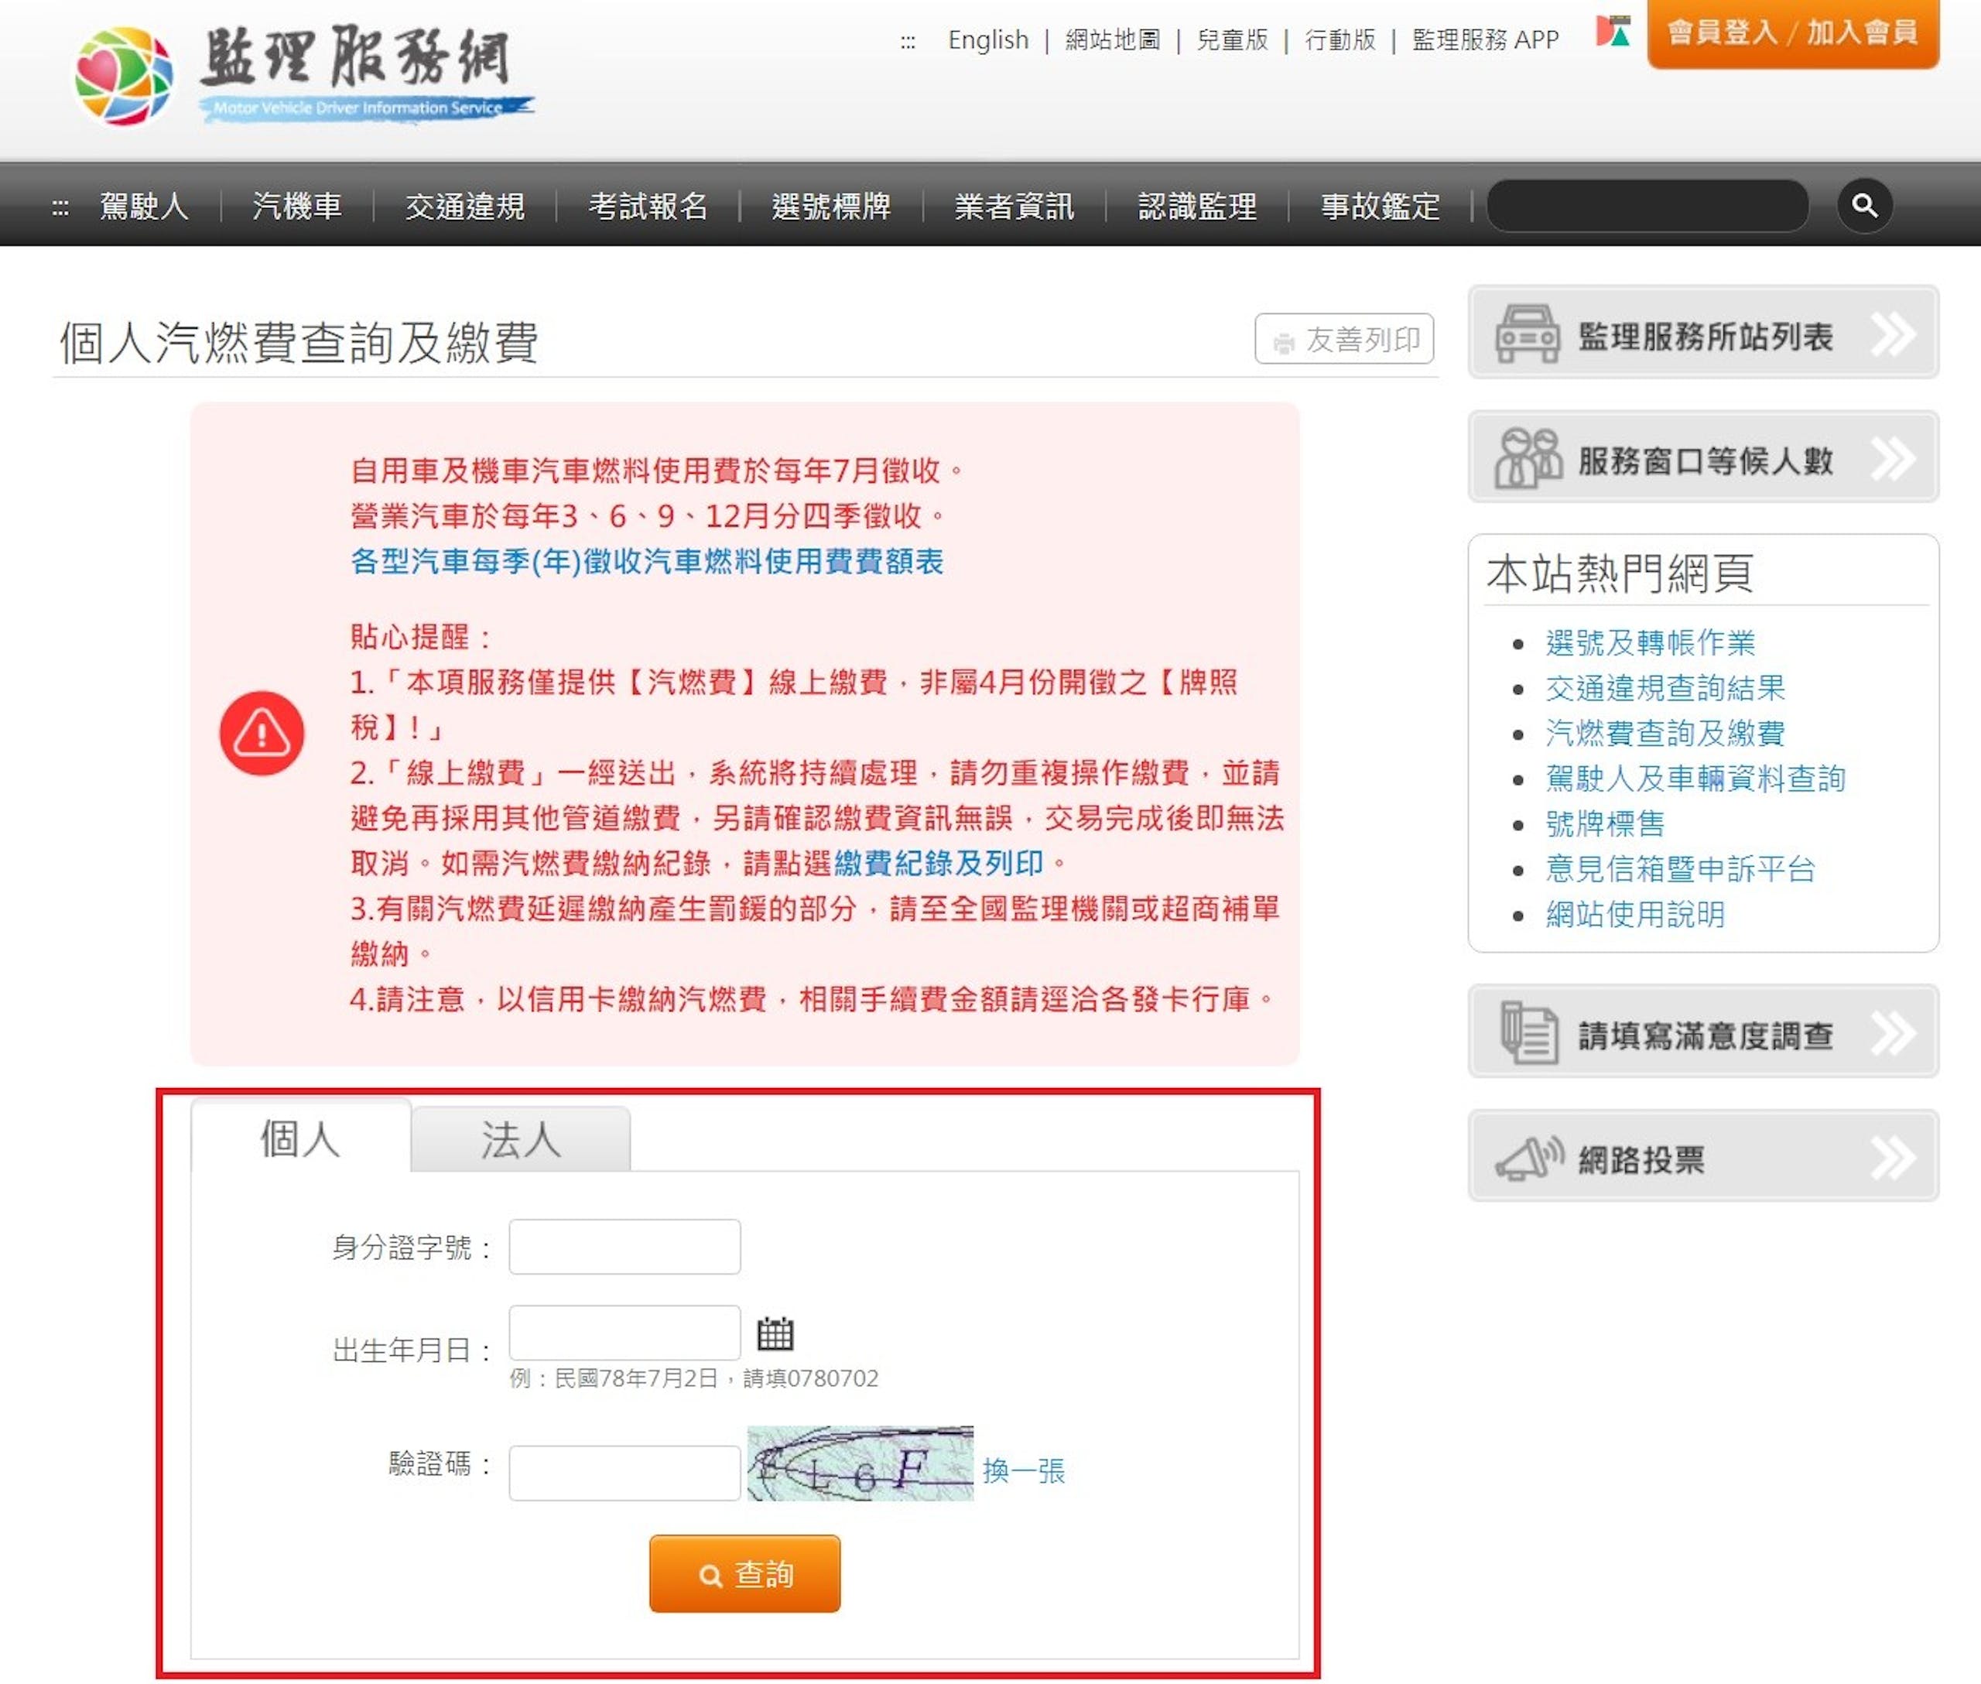Click the captcha verification image

point(860,1463)
